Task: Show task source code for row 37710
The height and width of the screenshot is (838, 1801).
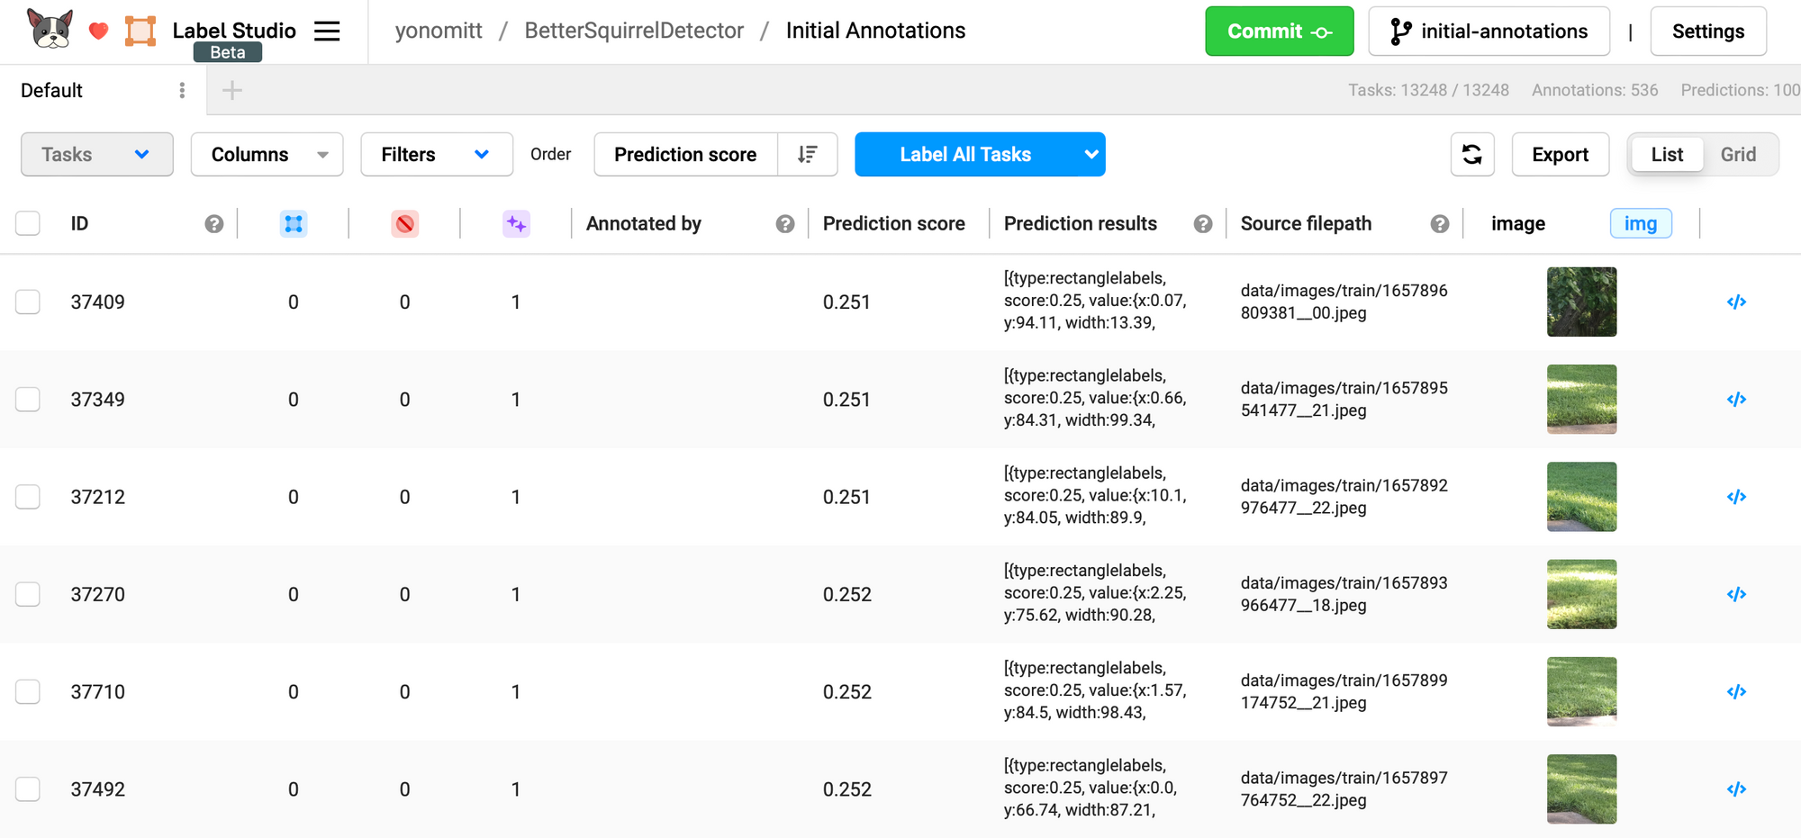Action: [x=1736, y=691]
